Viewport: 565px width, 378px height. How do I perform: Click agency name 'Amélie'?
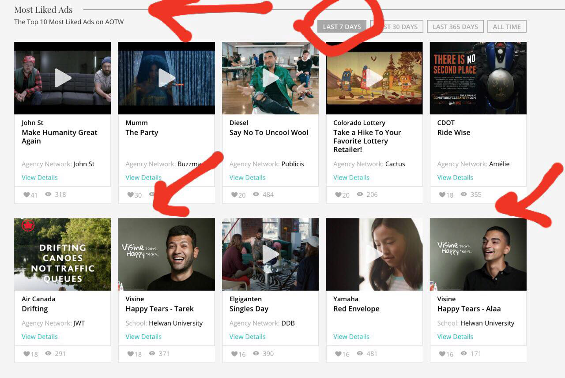pyautogui.click(x=499, y=164)
